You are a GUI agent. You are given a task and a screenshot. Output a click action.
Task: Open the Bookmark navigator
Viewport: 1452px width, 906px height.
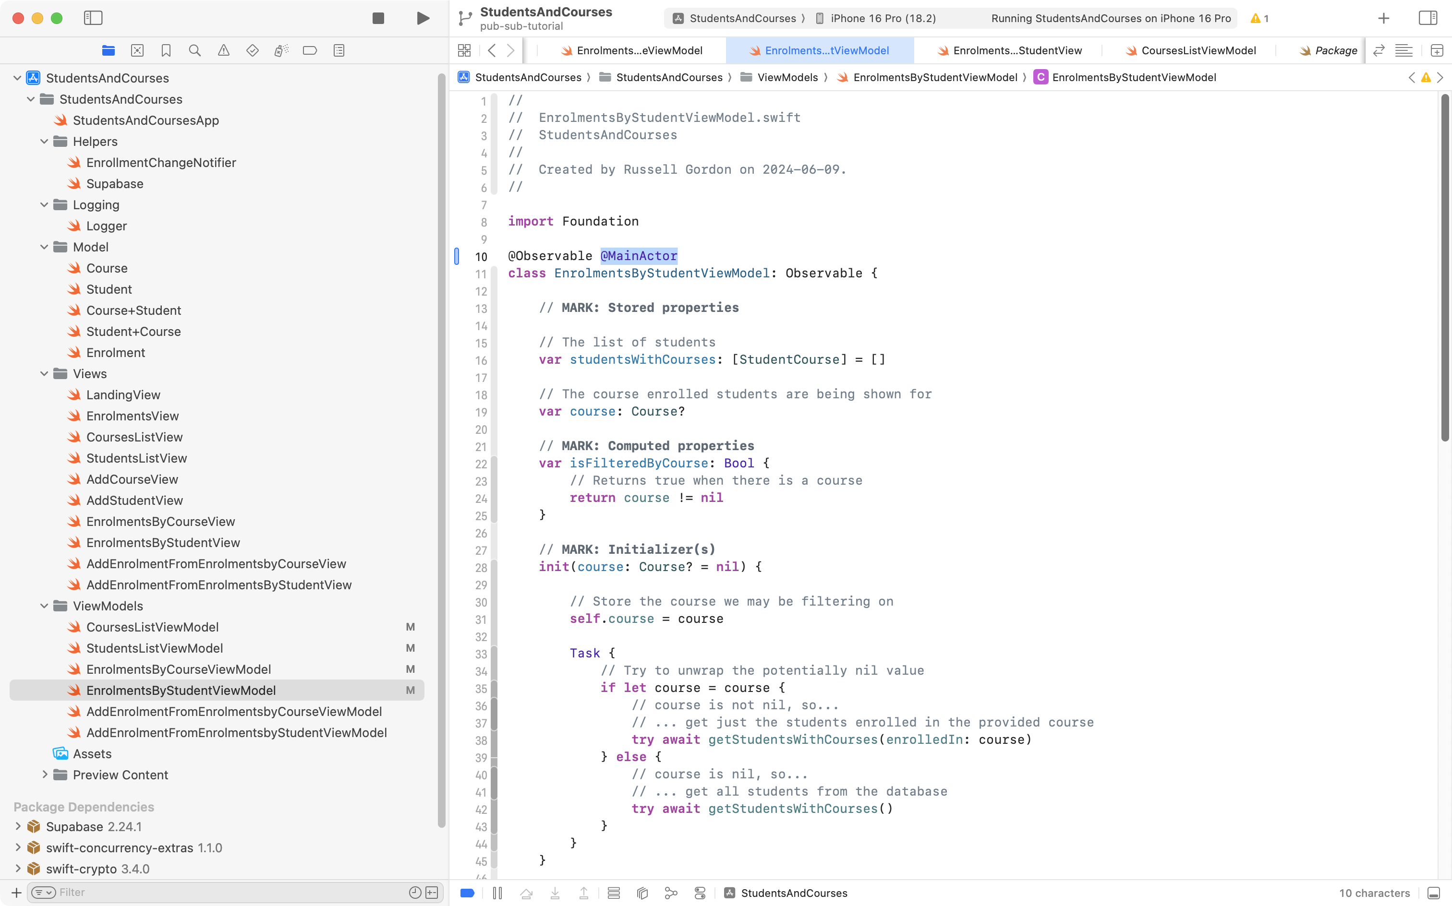(x=166, y=51)
